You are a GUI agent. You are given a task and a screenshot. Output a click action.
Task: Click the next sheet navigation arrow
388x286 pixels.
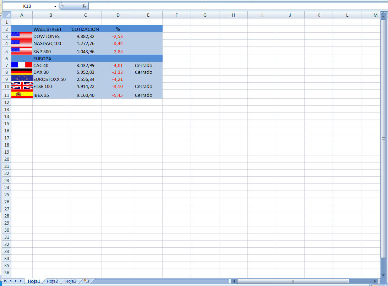[16, 281]
